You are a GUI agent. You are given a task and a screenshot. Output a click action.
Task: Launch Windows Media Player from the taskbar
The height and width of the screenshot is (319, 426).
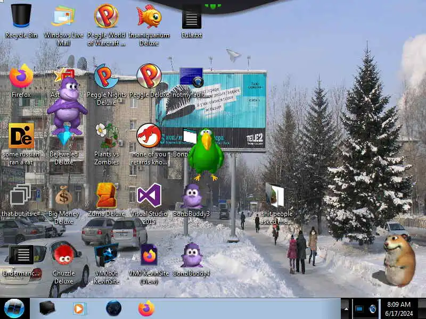(79, 309)
